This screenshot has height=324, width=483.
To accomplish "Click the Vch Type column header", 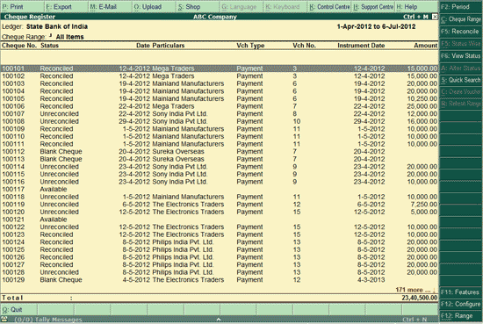I will point(250,46).
